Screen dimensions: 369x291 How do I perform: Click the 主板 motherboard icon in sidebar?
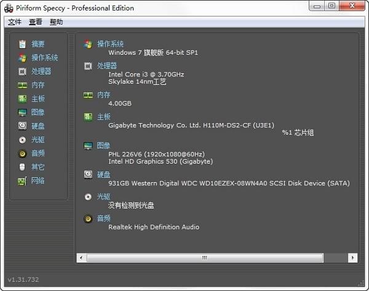[22, 98]
